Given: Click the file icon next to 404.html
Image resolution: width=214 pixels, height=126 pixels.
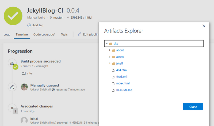Looking at the screenshot, I should (x=113, y=70).
